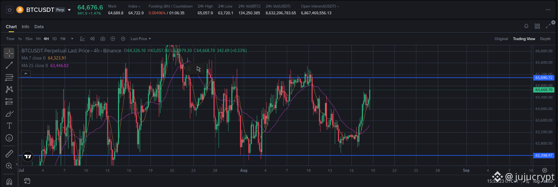Select the 1H interval
Screen dimensions: 558x187
(x=38, y=39)
